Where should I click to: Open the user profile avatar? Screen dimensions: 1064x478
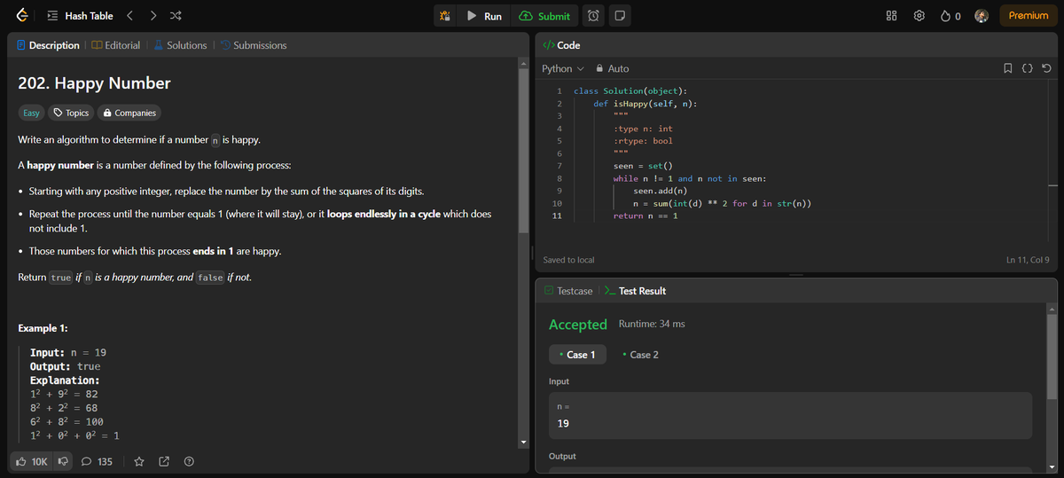(982, 16)
